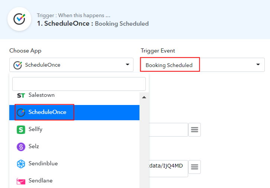Screen dimensions: 270x188
Task: Click the Salestown ST logo icon
Action: point(21,95)
